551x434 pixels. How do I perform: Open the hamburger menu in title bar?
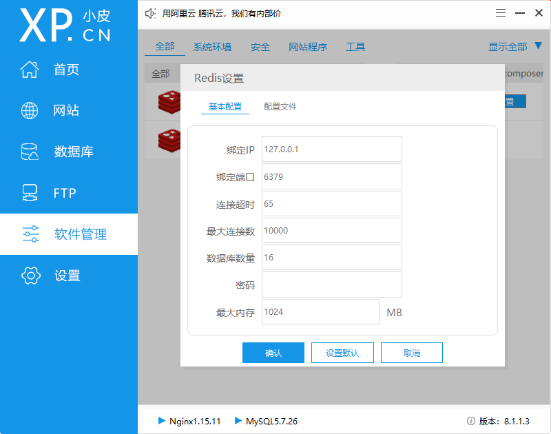coord(501,13)
